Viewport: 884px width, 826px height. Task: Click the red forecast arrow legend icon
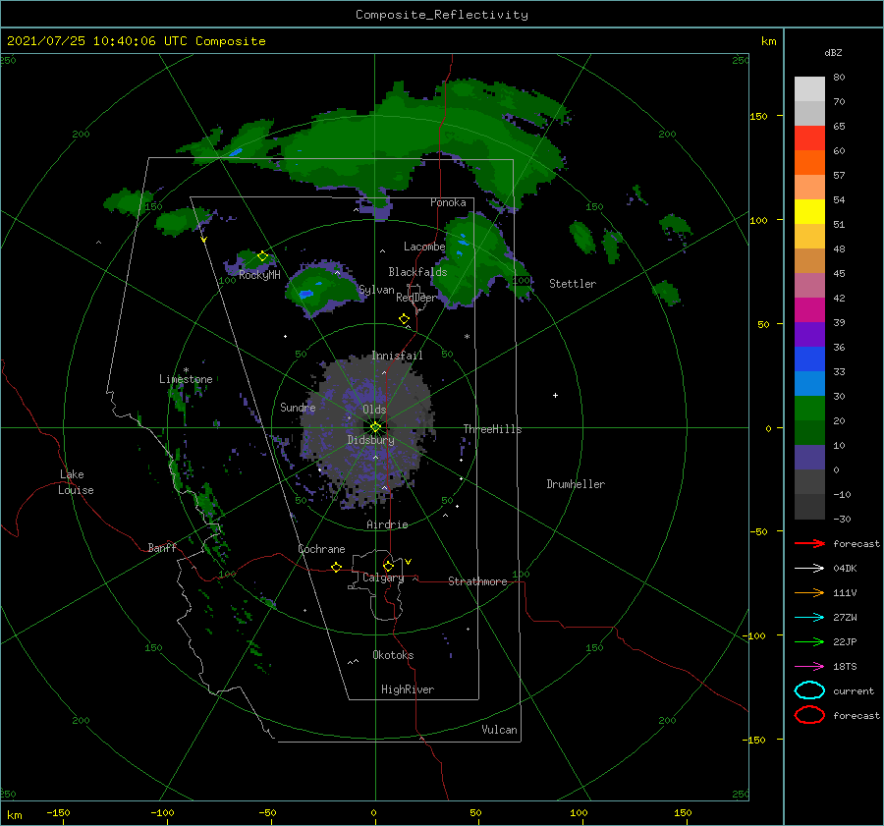coord(809,543)
